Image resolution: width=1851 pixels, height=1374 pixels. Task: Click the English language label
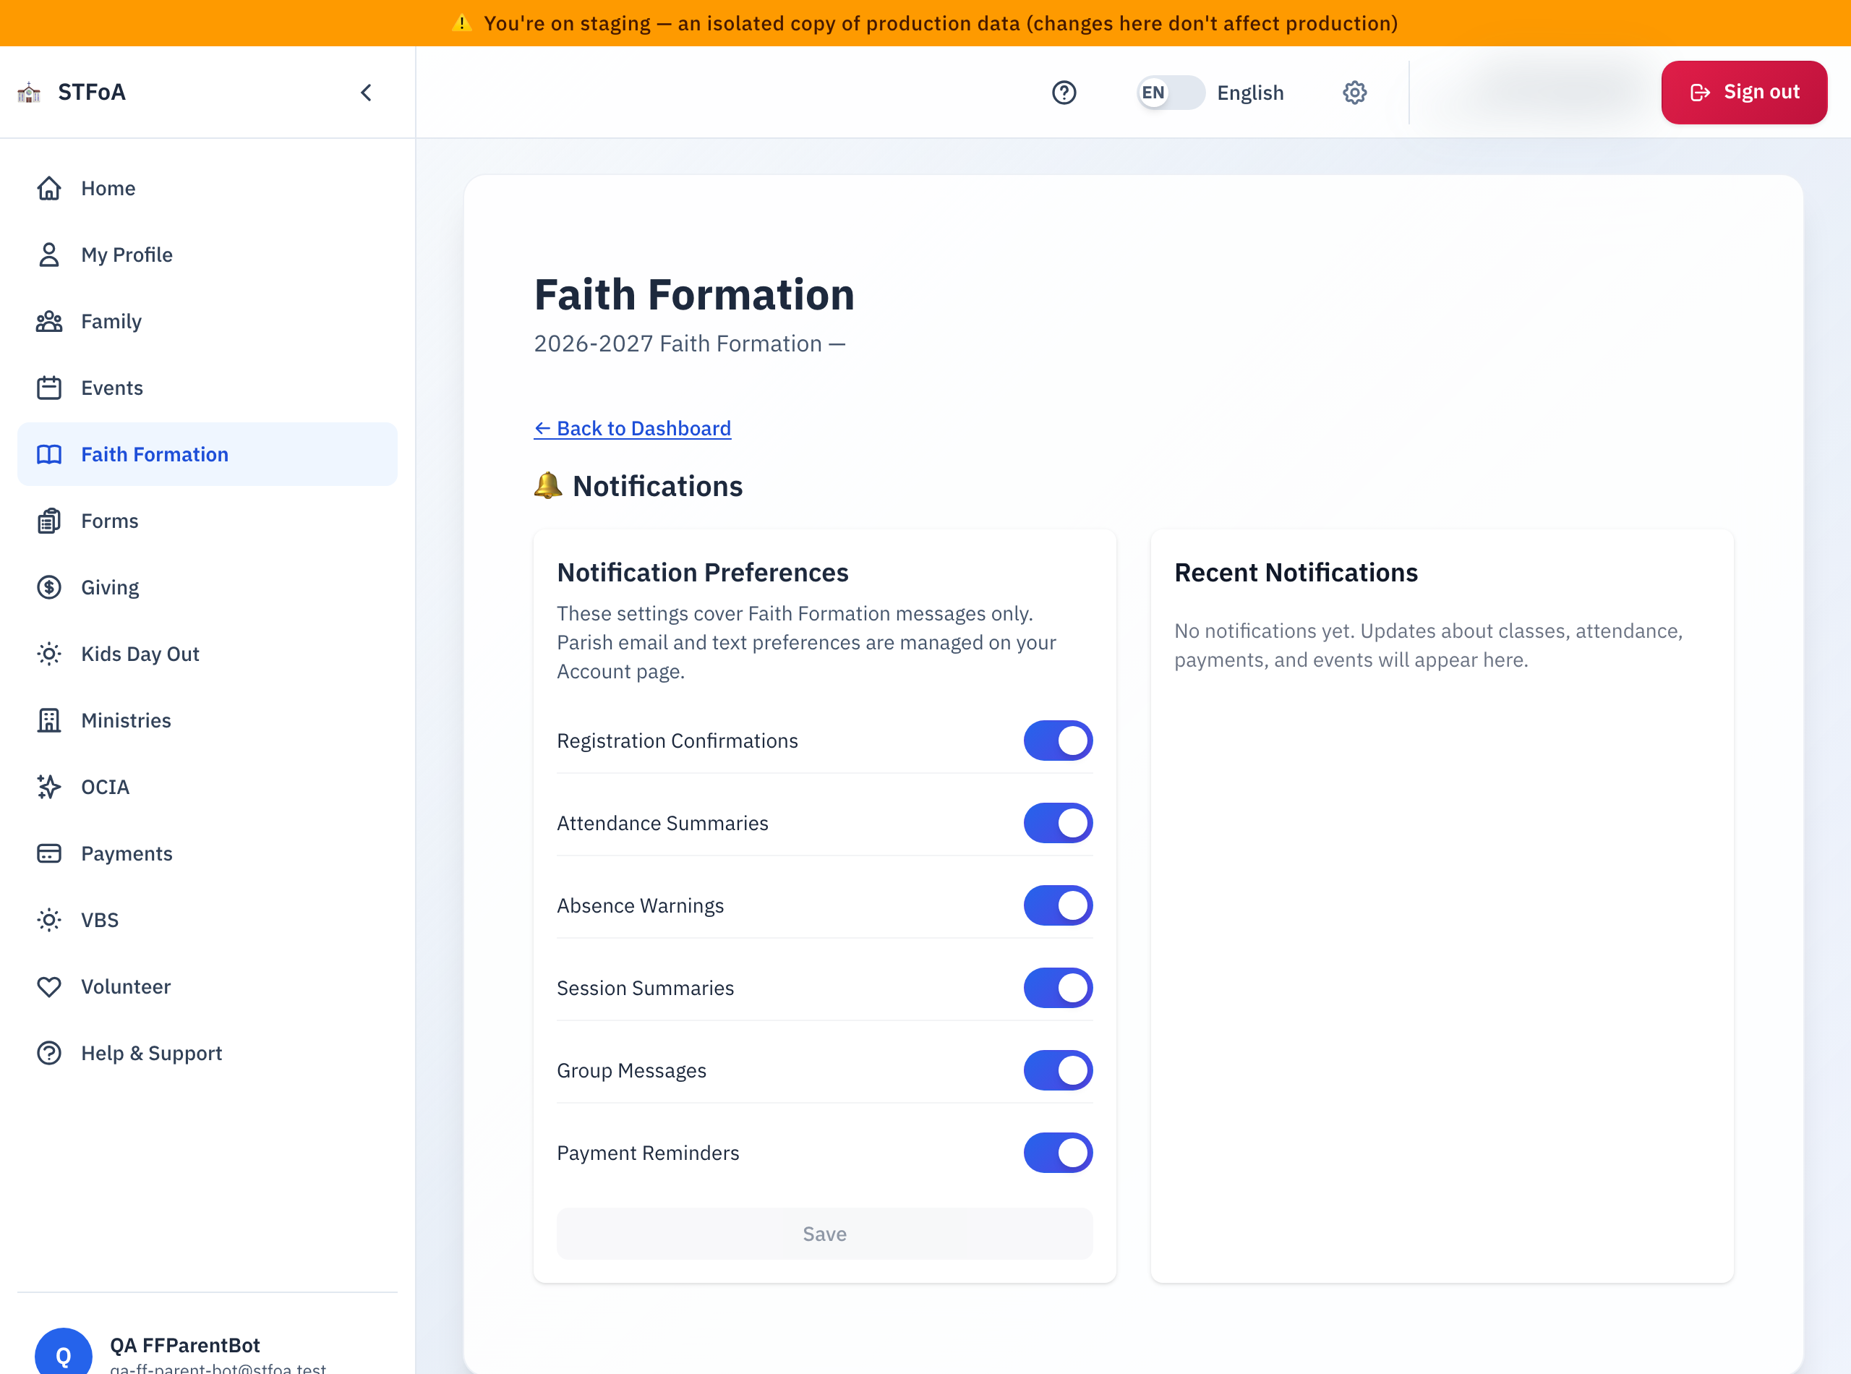click(1250, 93)
